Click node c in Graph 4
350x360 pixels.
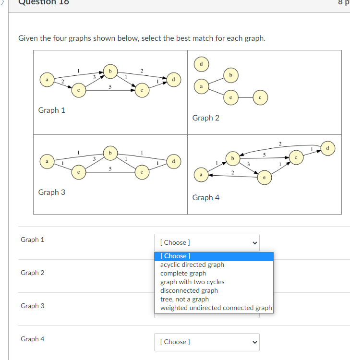pyautogui.click(x=296, y=157)
